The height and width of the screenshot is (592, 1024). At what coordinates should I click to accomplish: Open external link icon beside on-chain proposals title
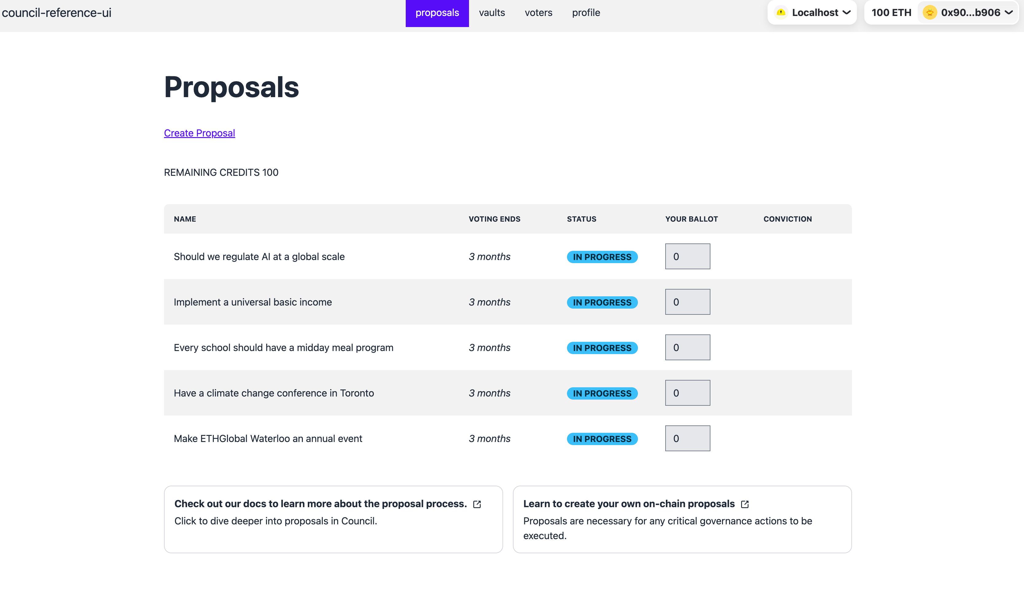click(745, 504)
